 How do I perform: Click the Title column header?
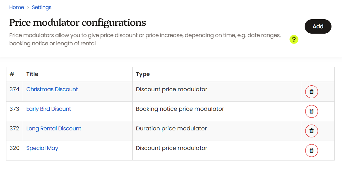[x=32, y=74]
